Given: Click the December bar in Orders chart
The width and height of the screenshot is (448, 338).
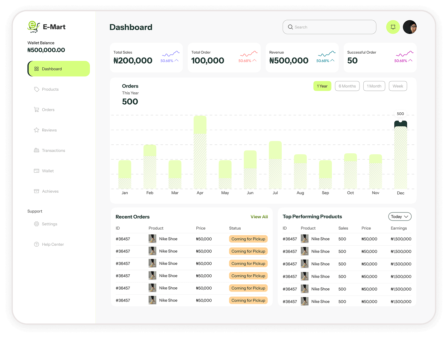Looking at the screenshot, I should [x=401, y=155].
